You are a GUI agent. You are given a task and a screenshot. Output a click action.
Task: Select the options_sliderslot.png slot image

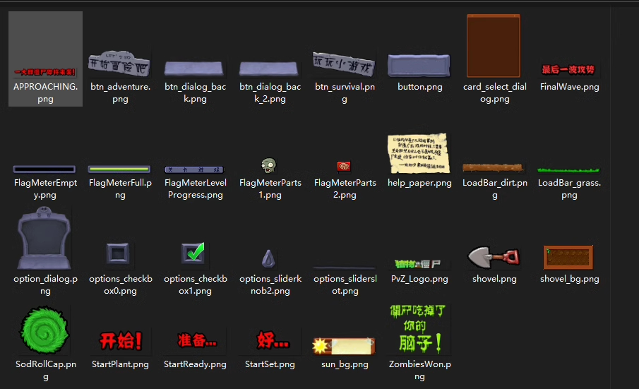(345, 268)
